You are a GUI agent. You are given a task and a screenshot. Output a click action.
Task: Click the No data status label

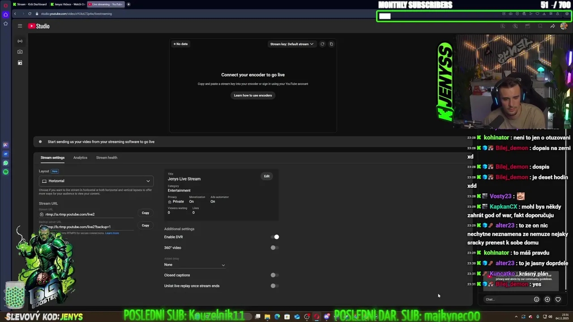(181, 44)
